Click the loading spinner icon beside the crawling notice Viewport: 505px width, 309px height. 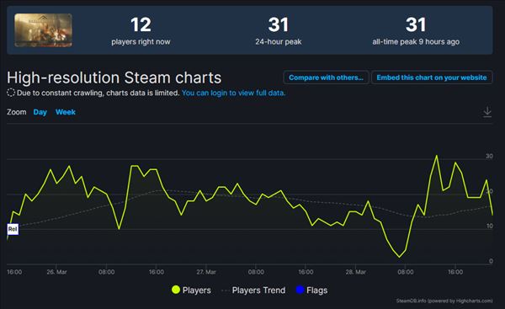coord(11,93)
